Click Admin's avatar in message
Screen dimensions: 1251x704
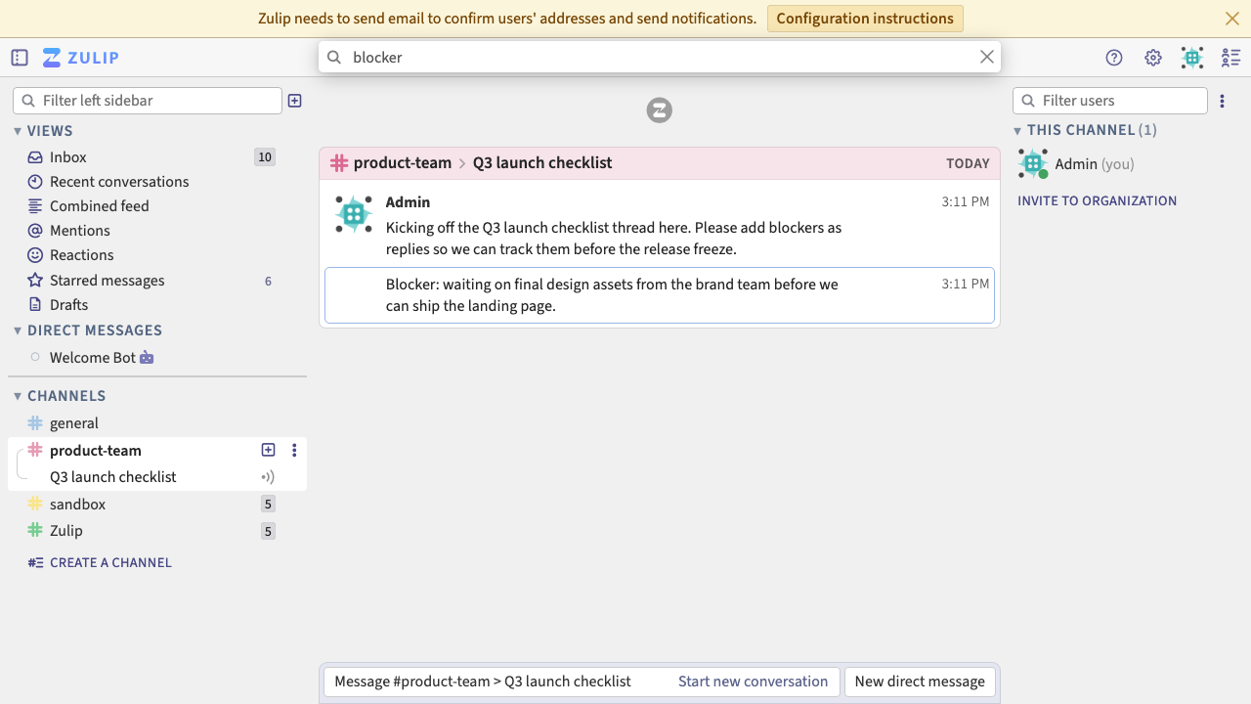pyautogui.click(x=354, y=214)
